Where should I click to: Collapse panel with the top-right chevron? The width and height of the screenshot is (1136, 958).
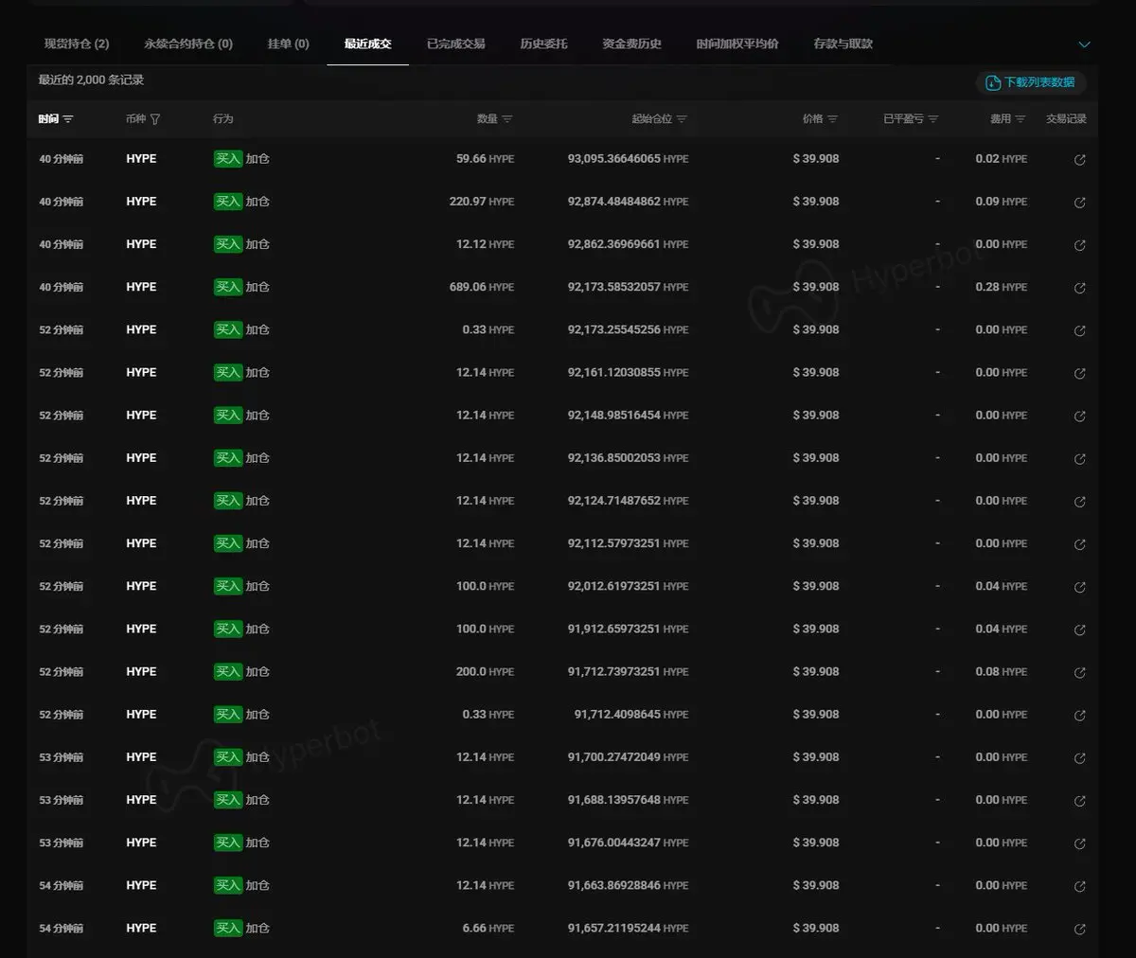coord(1085,44)
